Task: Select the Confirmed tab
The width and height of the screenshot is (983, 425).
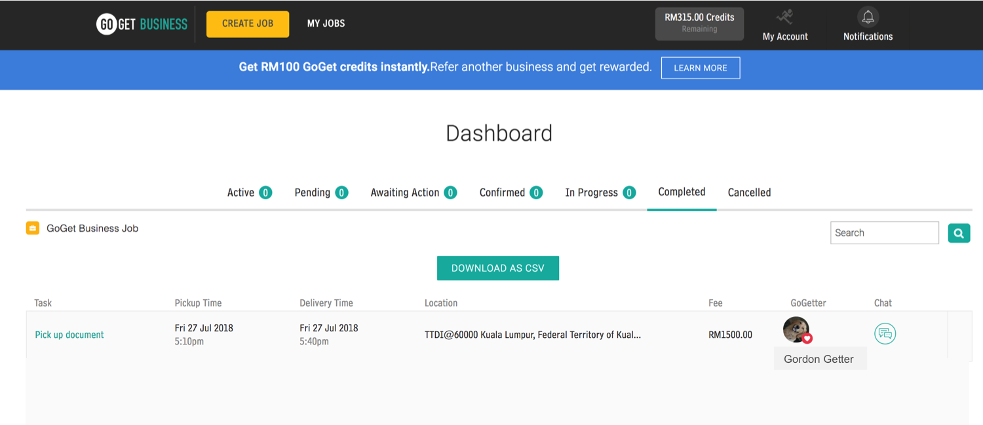Action: [x=511, y=193]
